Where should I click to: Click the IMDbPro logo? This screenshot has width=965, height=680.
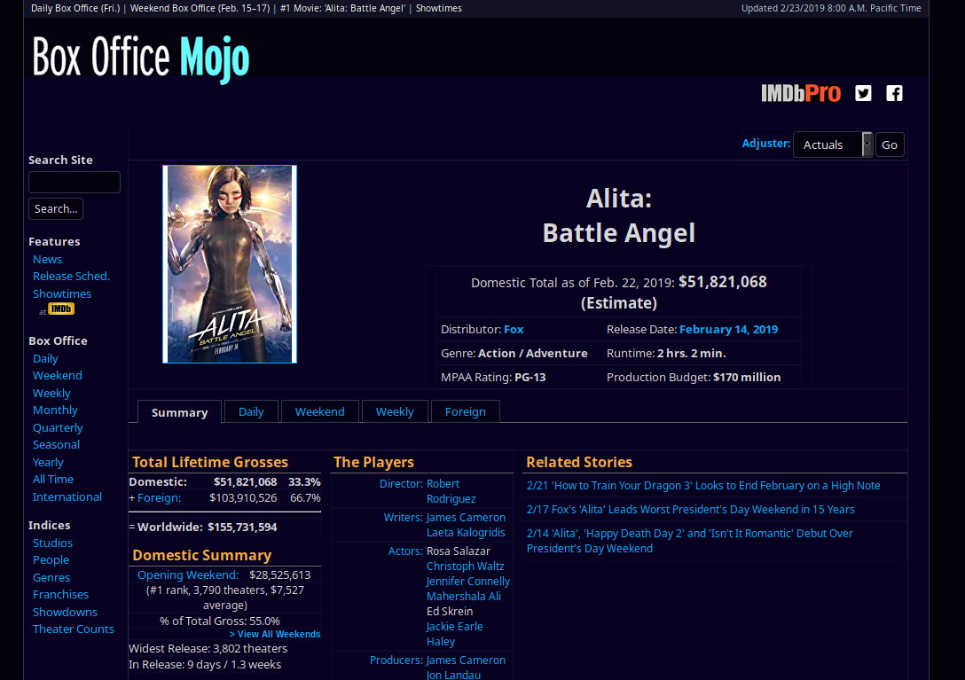(x=801, y=93)
